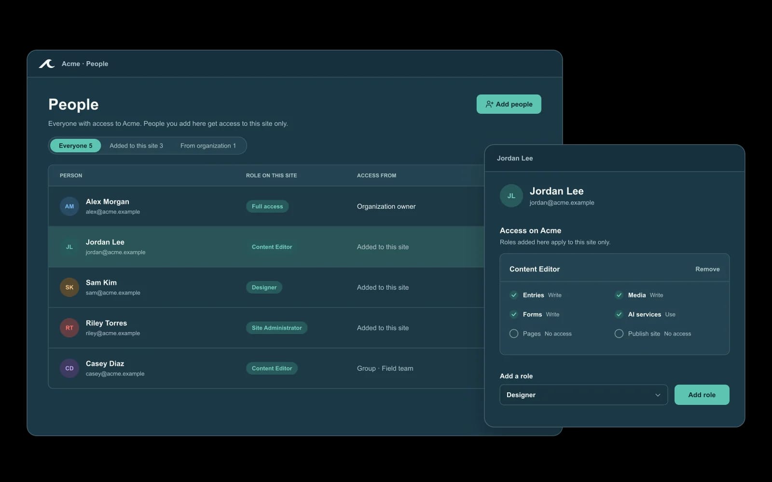Viewport: 772px width, 482px height.
Task: Click the Group · Field team access text
Action: click(x=385, y=368)
